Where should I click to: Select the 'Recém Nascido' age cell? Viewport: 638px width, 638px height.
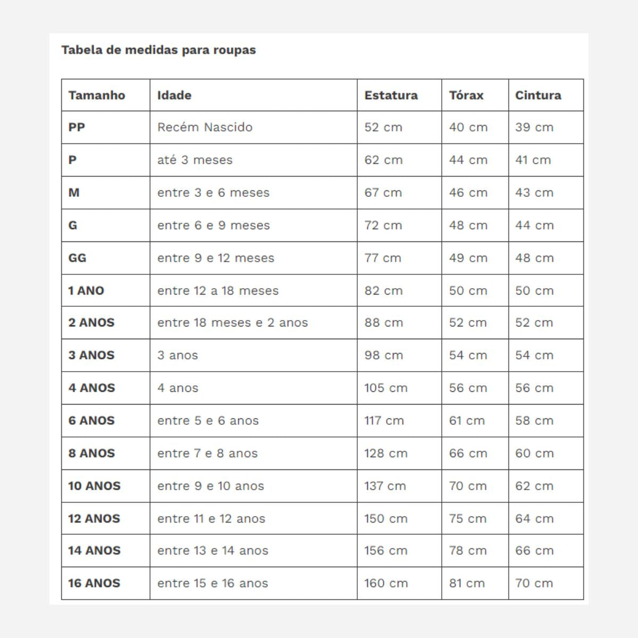pos(205,128)
